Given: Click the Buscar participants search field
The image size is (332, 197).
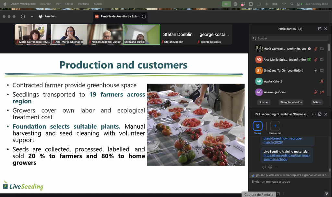Looking at the screenshot, I should pyautogui.click(x=290, y=38).
